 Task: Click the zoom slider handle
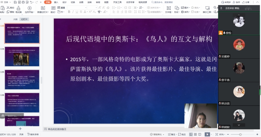[x=240, y=134]
